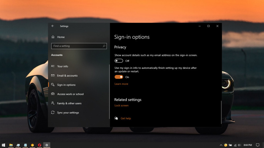This screenshot has height=148, width=264.
Task: Click the taskbar clock showing 8:04 PM
Action: tap(248, 145)
